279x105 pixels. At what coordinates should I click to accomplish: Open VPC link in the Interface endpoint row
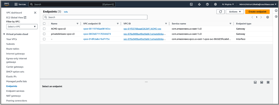(x=145, y=39)
